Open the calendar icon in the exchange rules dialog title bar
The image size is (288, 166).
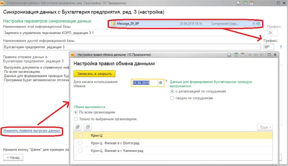click(x=242, y=55)
